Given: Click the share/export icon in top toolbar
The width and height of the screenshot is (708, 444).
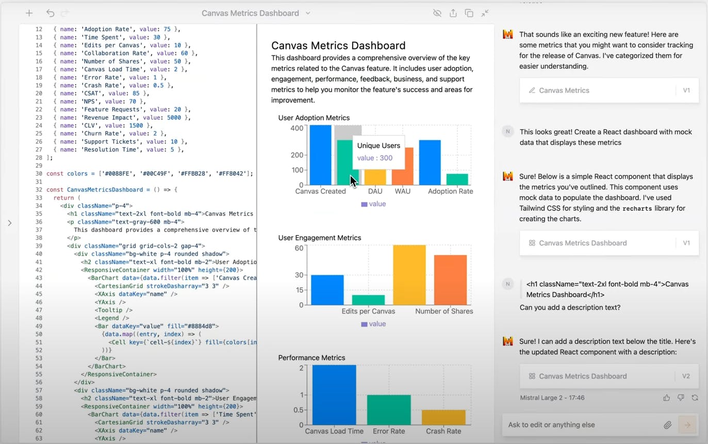Looking at the screenshot, I should (453, 13).
